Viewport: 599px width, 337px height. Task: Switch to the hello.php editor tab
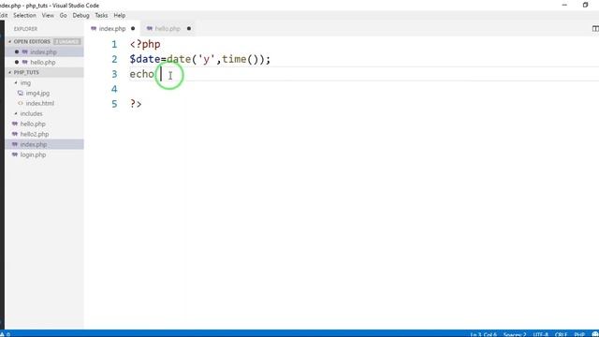[168, 29]
